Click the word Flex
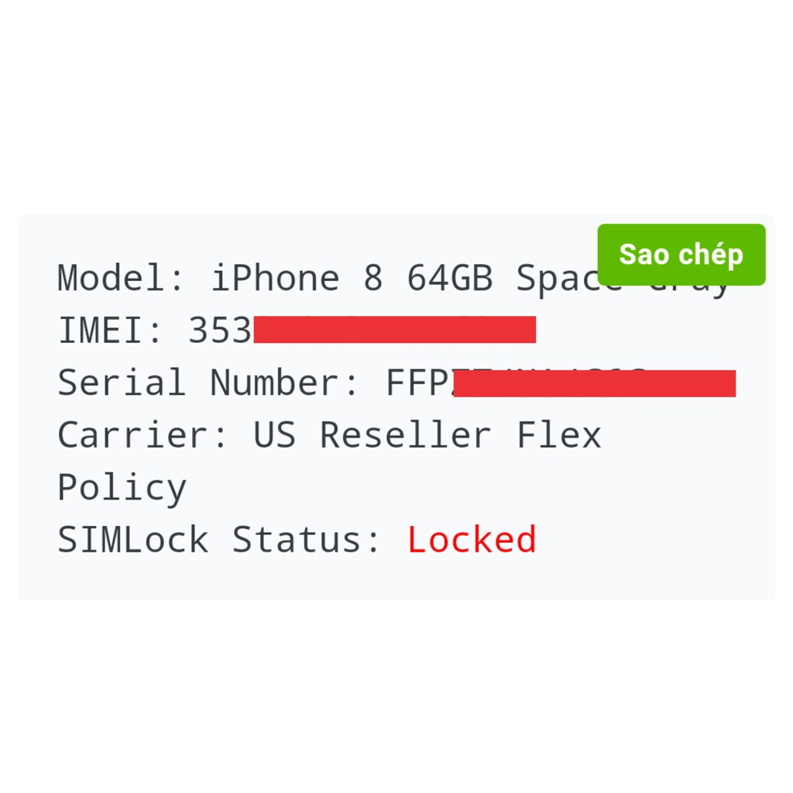Screen dimensions: 793x793 [558, 435]
